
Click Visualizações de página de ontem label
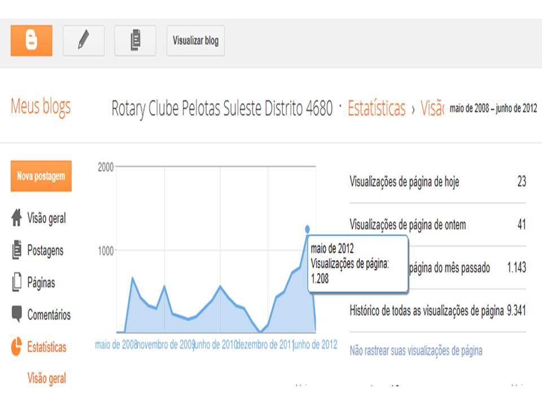tap(408, 225)
